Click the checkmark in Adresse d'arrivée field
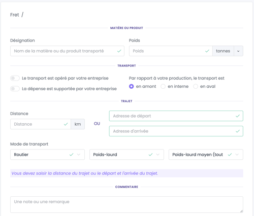This screenshot has height=216, width=254. click(x=238, y=131)
